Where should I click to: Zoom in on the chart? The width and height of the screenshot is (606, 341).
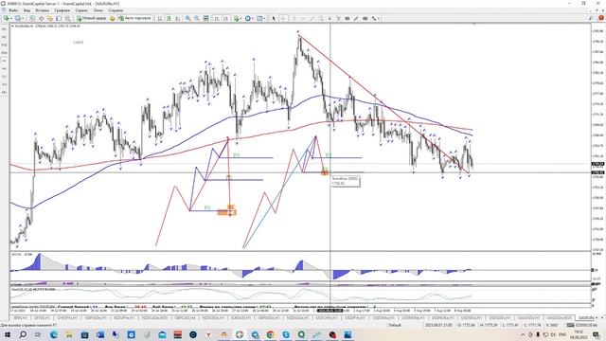(187, 18)
